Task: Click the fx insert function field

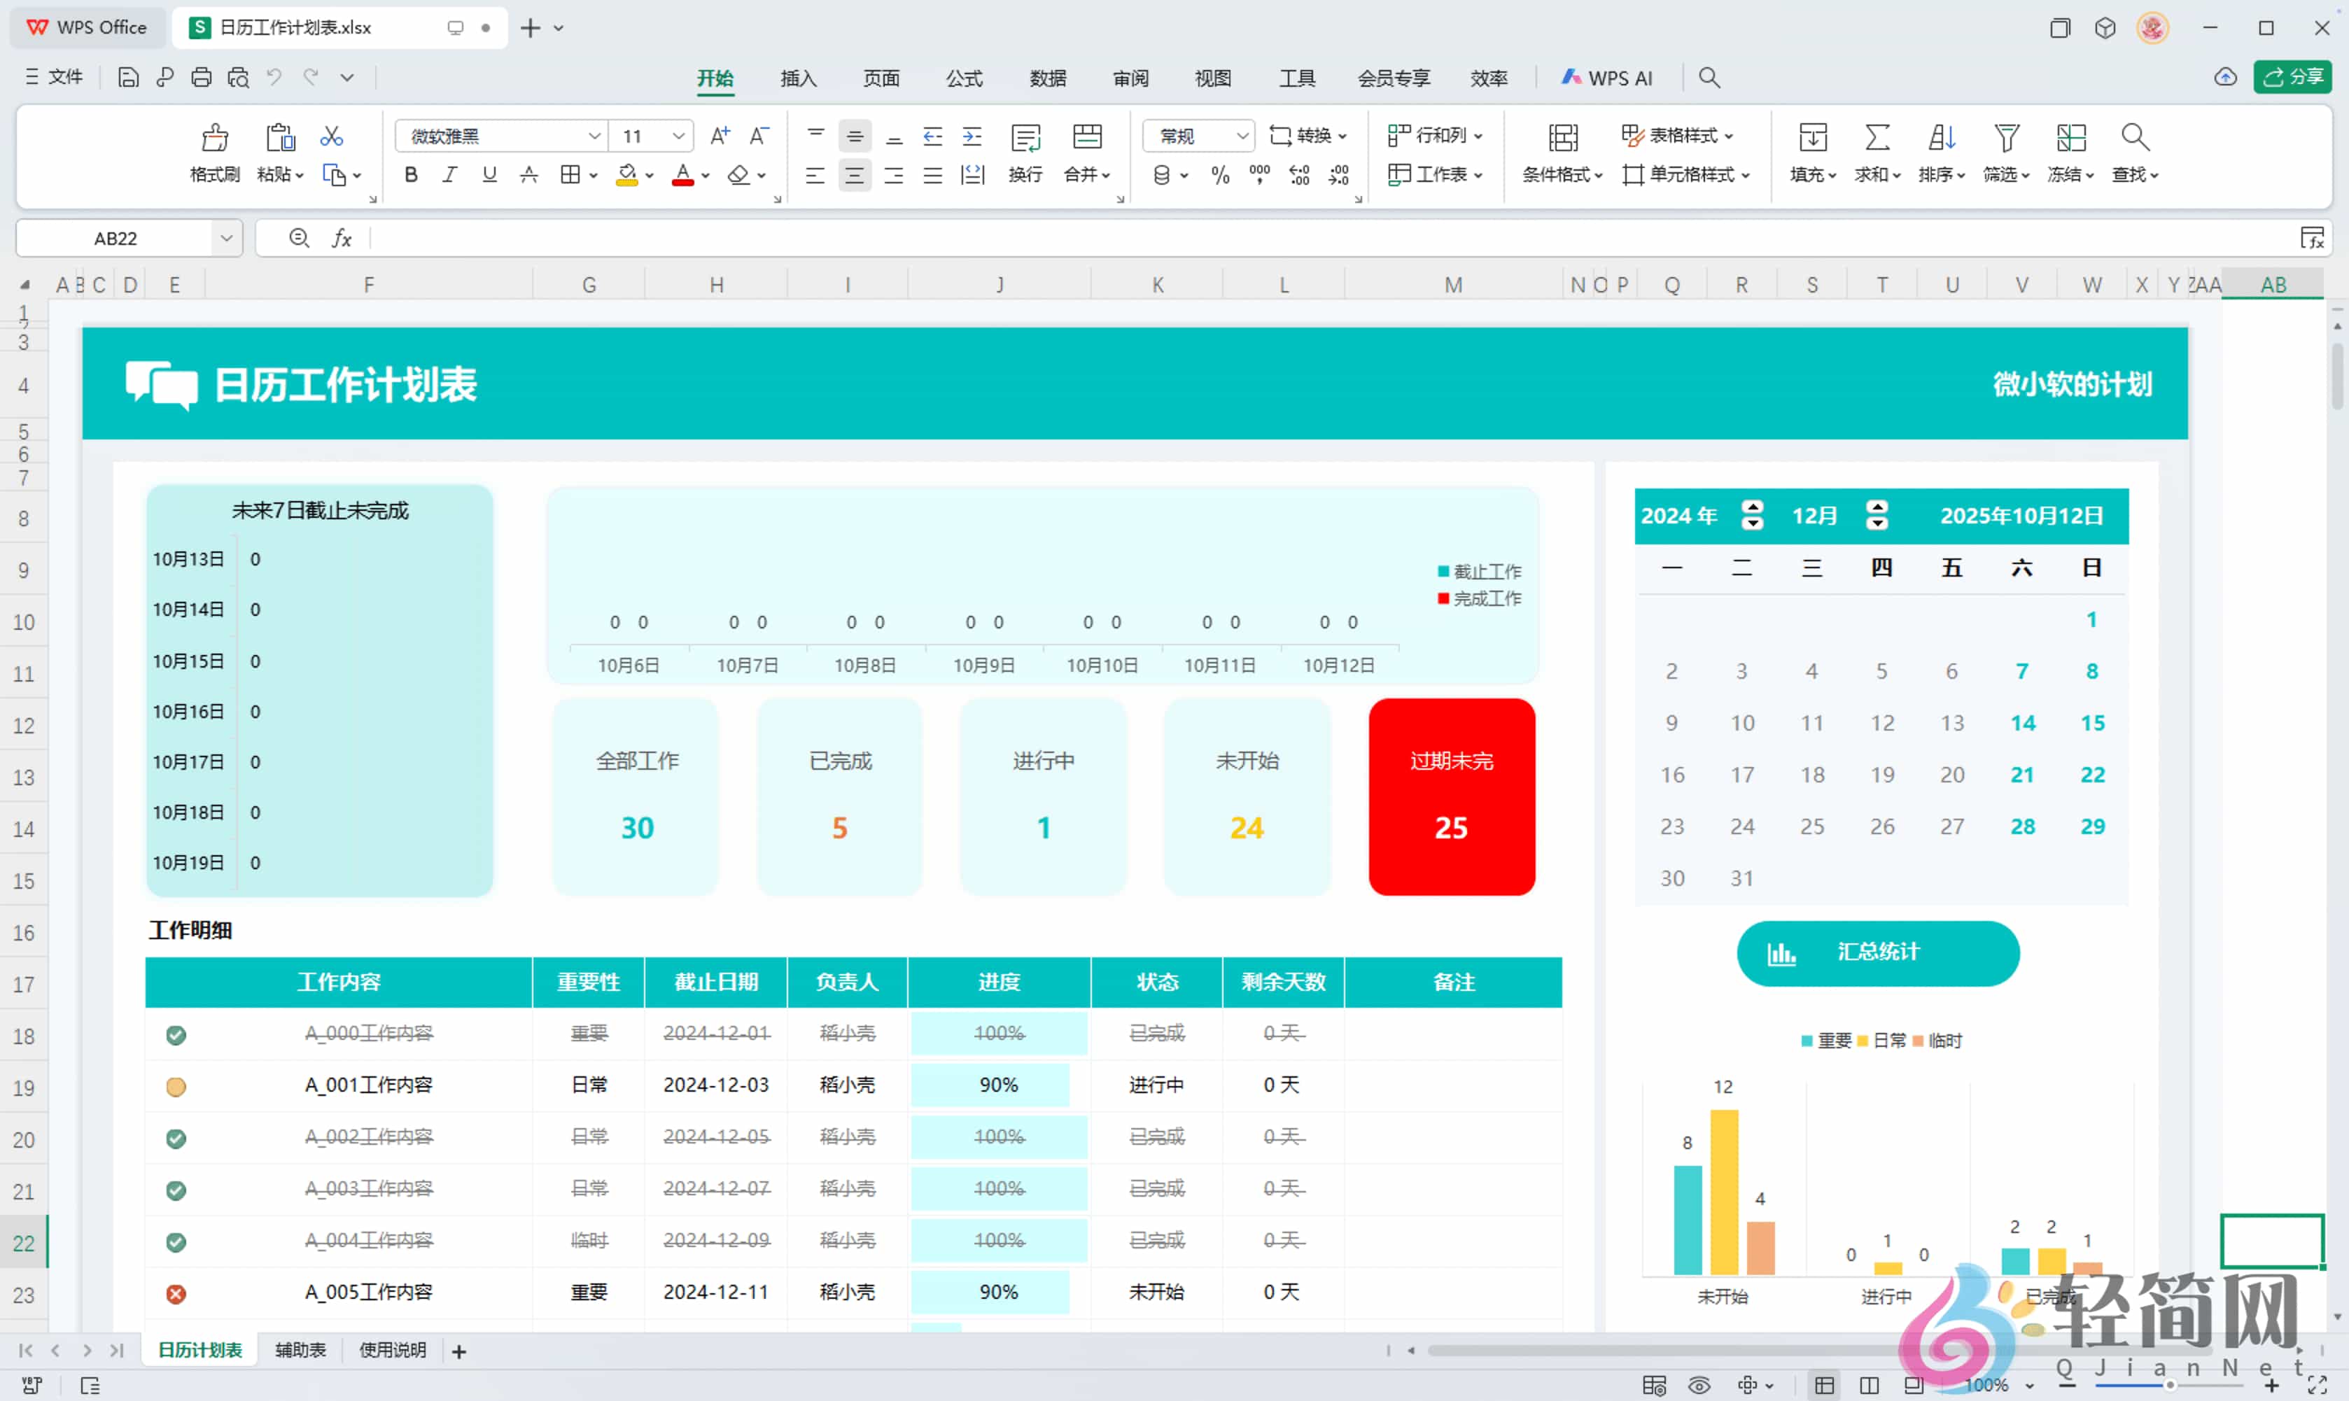Action: coord(342,238)
